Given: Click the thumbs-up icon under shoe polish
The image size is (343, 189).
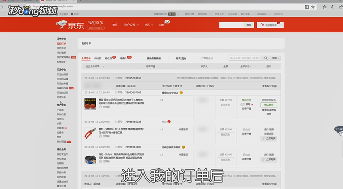Looking at the screenshot, I should pyautogui.click(x=100, y=161).
